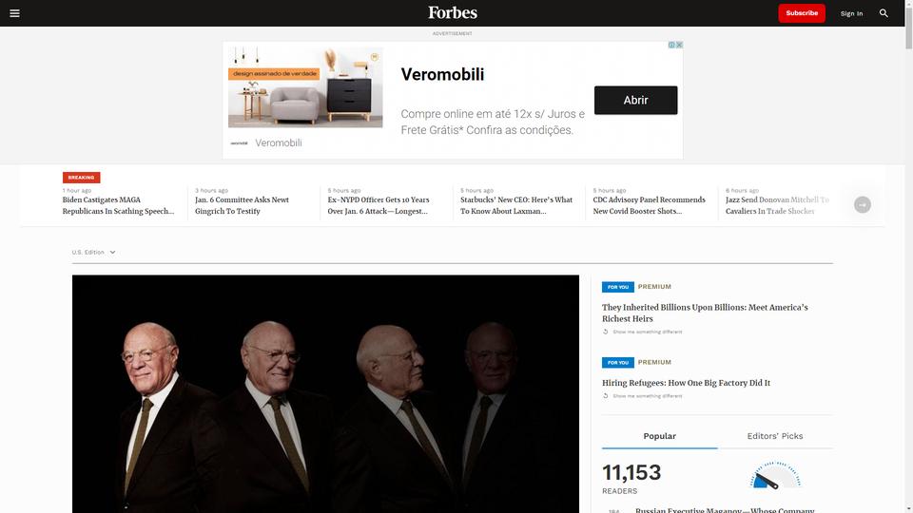Open the hamburger navigation menu
The height and width of the screenshot is (513, 913).
[x=14, y=13]
